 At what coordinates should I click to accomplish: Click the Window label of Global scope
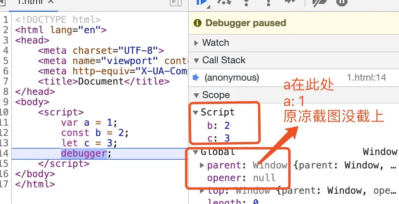pyautogui.click(x=380, y=152)
